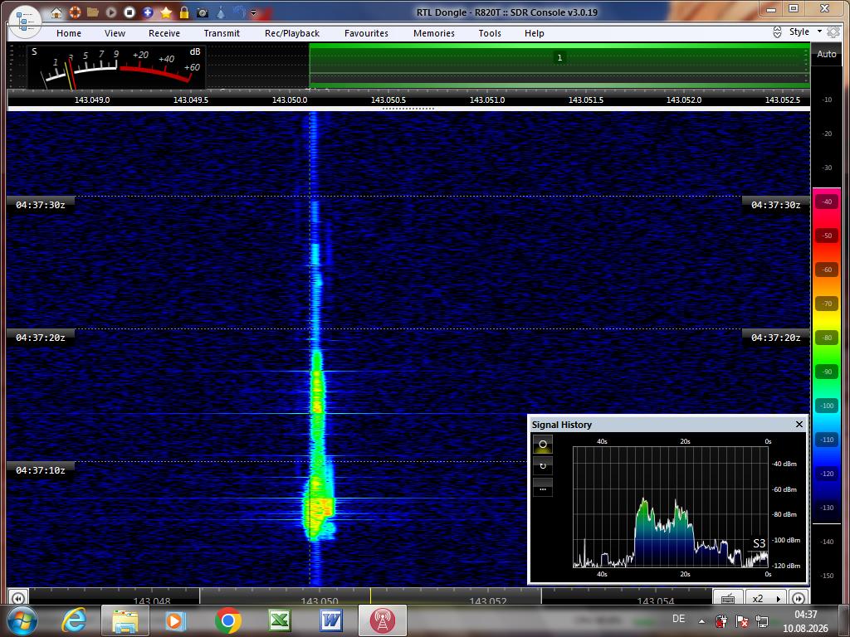Click the -80 green level on color scale
The width and height of the screenshot is (850, 637).
(826, 338)
